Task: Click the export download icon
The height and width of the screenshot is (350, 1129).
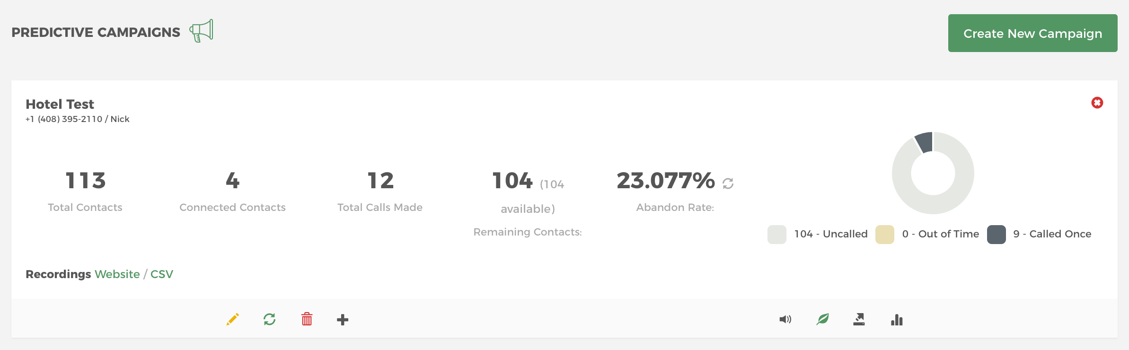Action: coord(859,319)
